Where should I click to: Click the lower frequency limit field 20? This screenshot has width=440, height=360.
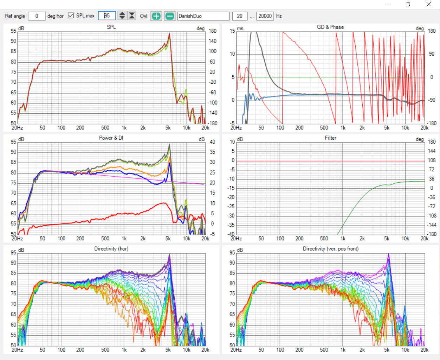coord(240,16)
